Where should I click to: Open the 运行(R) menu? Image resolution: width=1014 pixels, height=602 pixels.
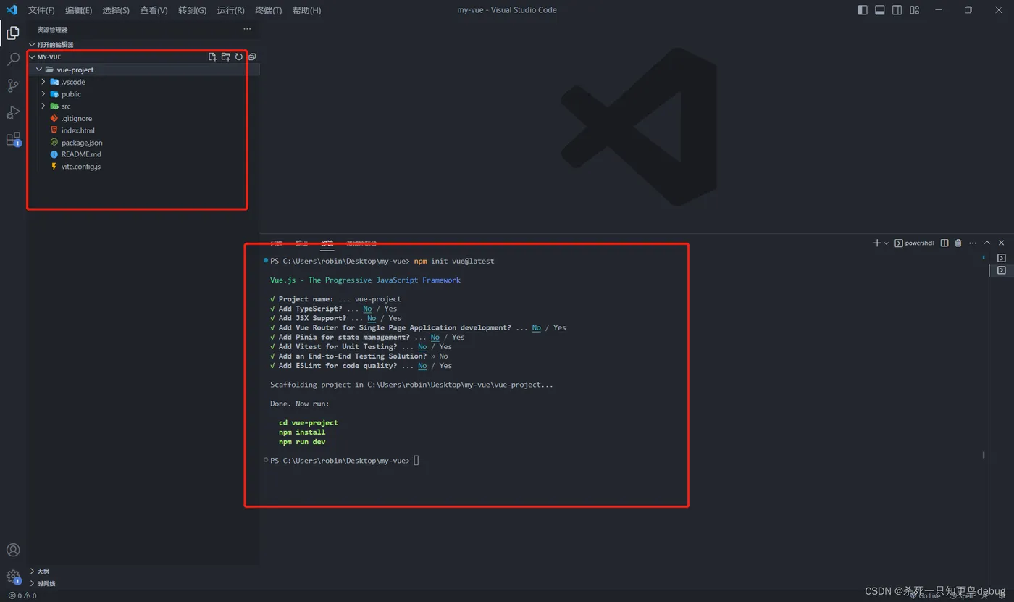coord(230,10)
